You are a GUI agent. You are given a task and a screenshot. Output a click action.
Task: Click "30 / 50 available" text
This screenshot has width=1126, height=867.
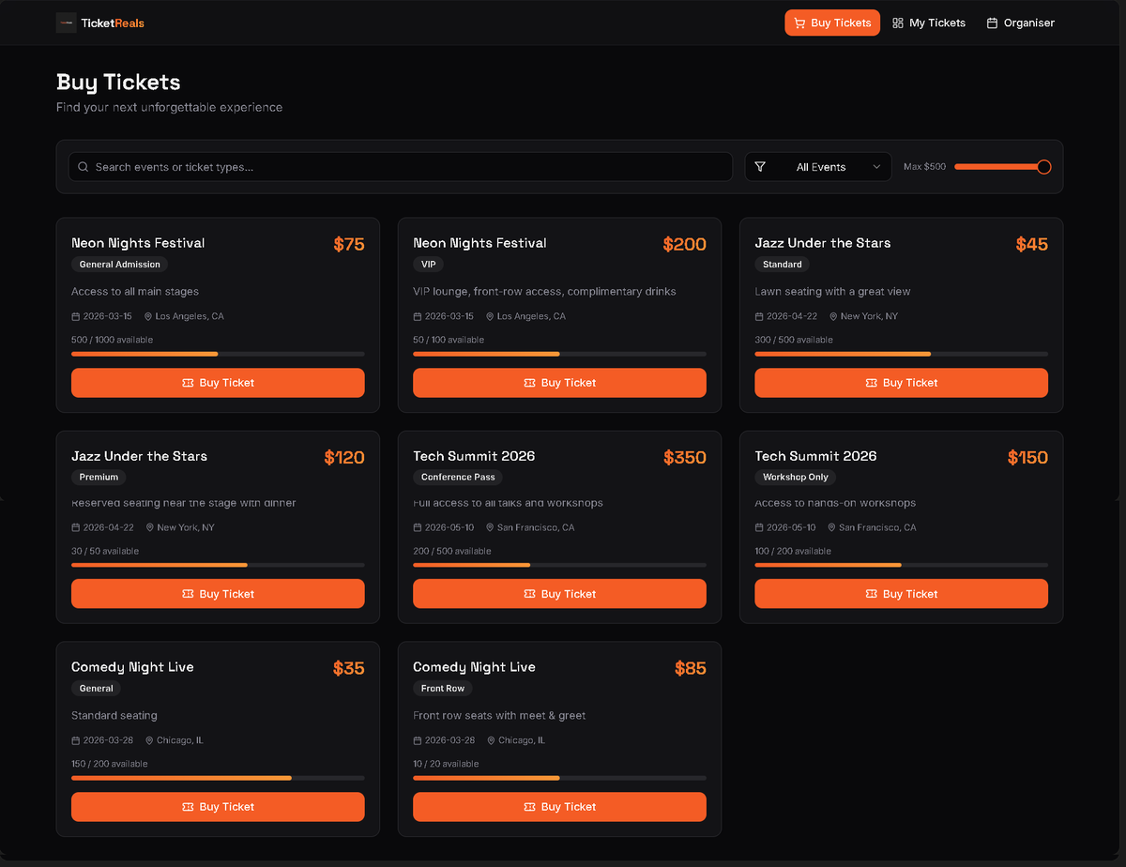click(105, 551)
